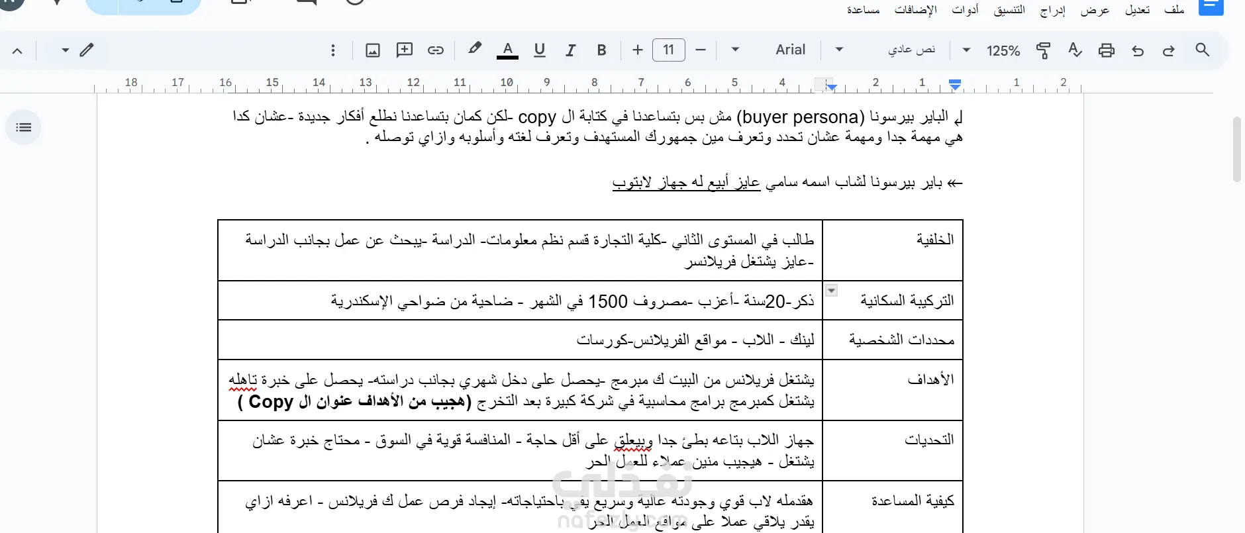The image size is (1245, 533).
Task: Open the إدراج menu
Action: 1052,10
